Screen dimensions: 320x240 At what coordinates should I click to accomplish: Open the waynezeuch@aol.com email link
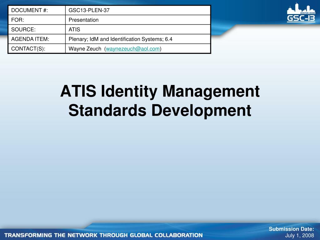132,49
